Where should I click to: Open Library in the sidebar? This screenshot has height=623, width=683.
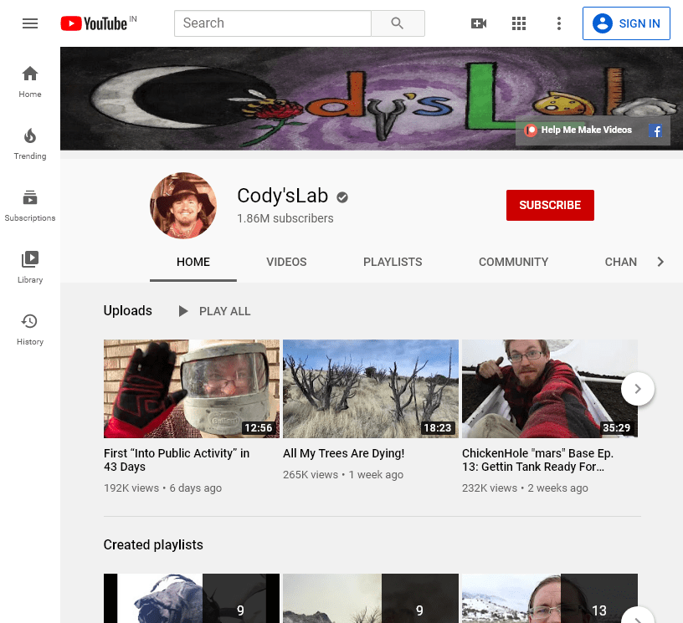click(x=30, y=268)
